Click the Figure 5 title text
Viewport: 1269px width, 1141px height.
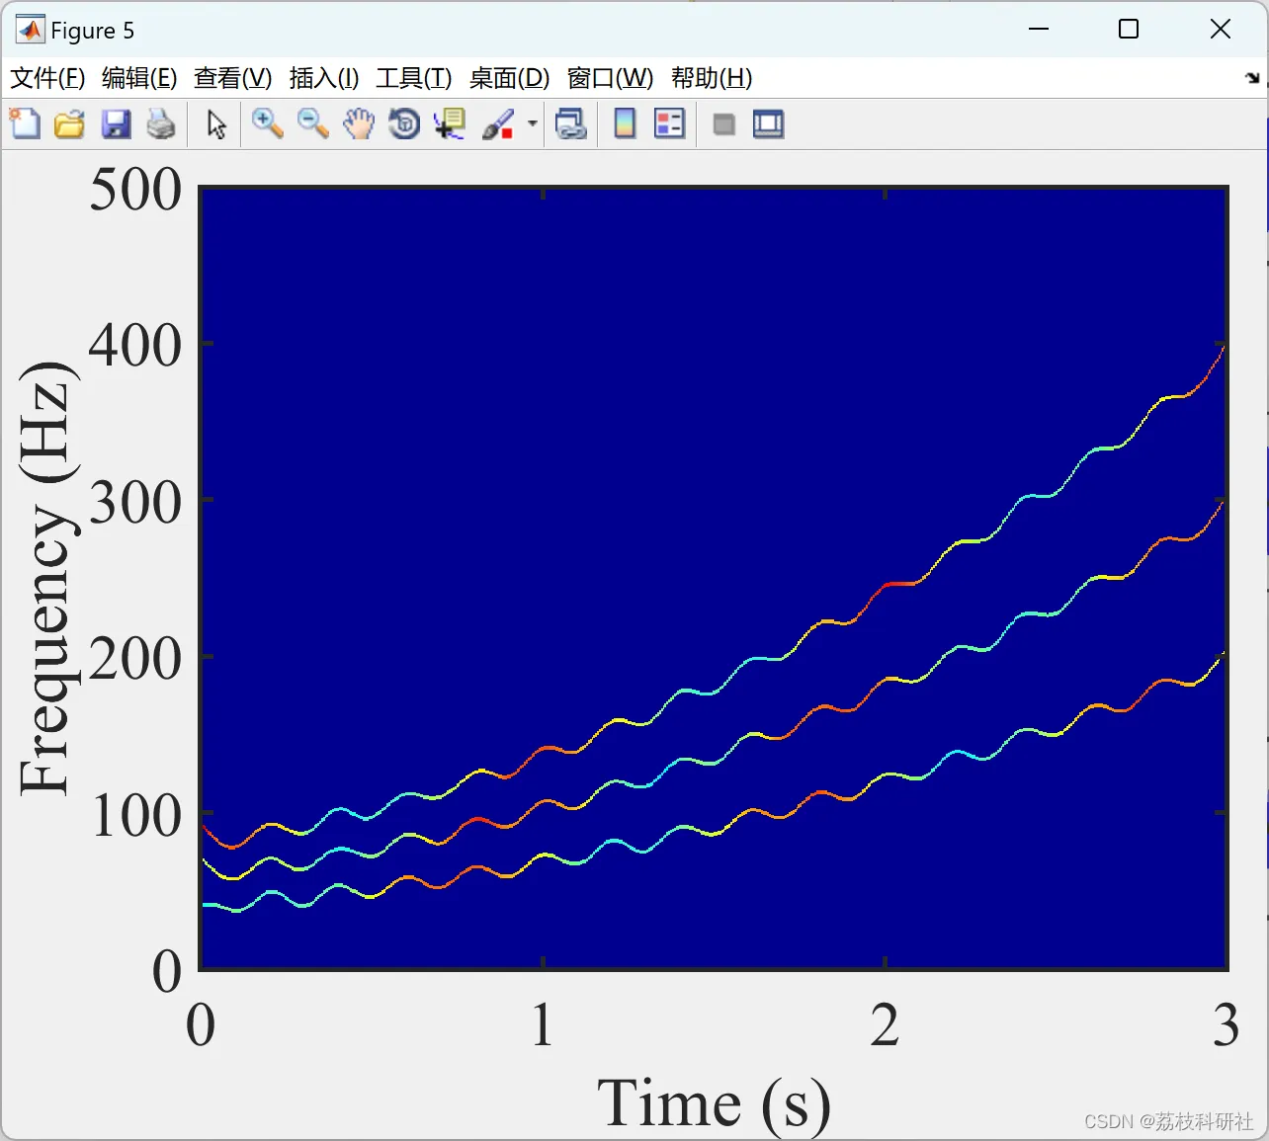[x=92, y=31]
